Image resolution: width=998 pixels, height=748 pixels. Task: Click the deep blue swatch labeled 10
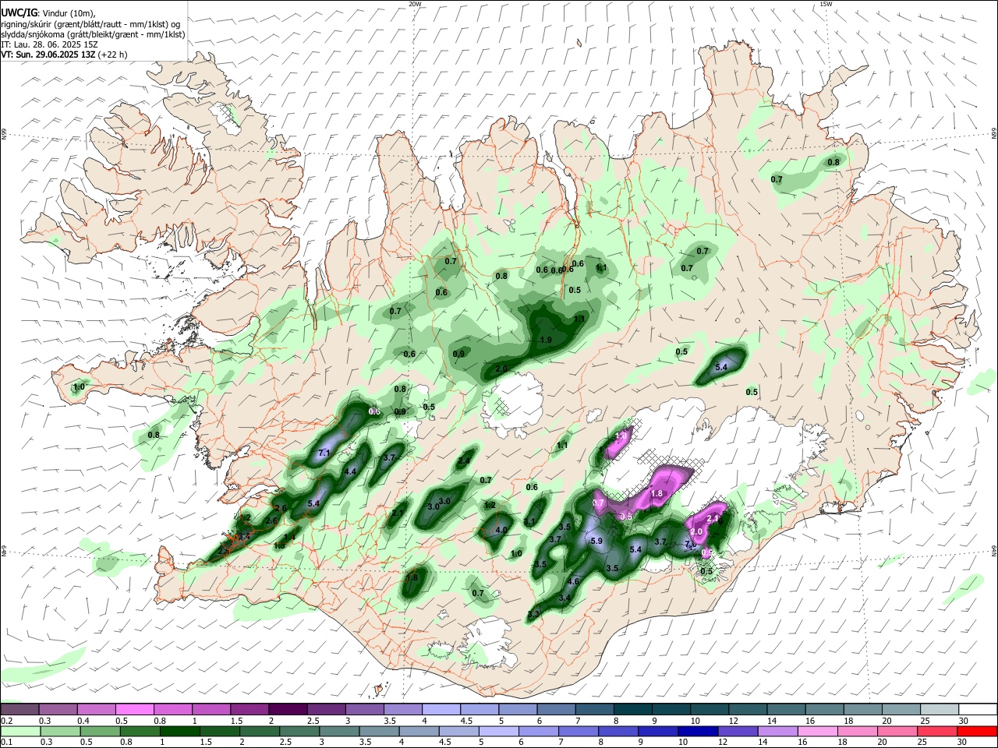click(x=697, y=732)
